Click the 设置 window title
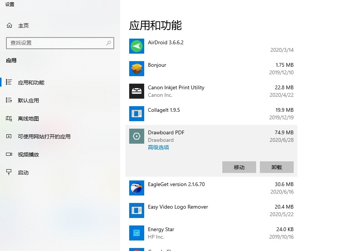362x251 pixels. click(x=10, y=5)
